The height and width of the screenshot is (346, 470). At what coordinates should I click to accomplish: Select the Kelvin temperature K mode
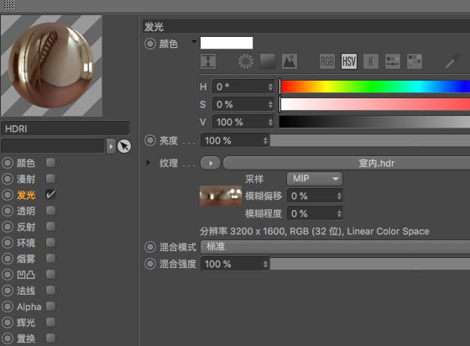click(371, 61)
